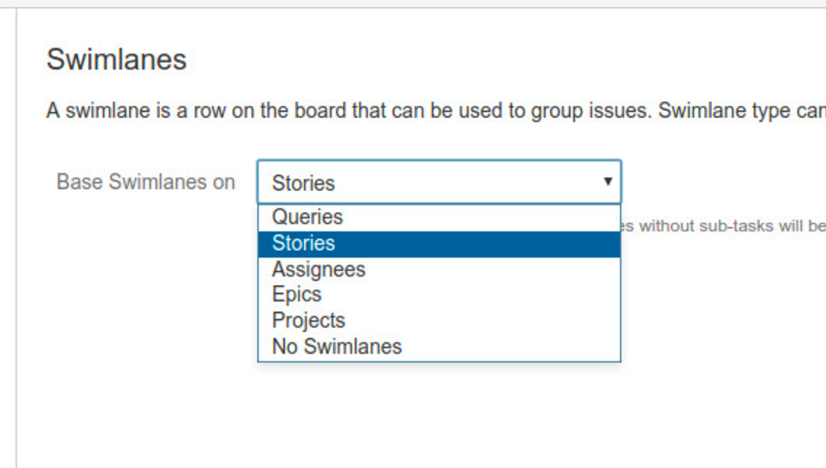Select Assignees as the swimlane base
This screenshot has height=468, width=826.
(x=439, y=270)
